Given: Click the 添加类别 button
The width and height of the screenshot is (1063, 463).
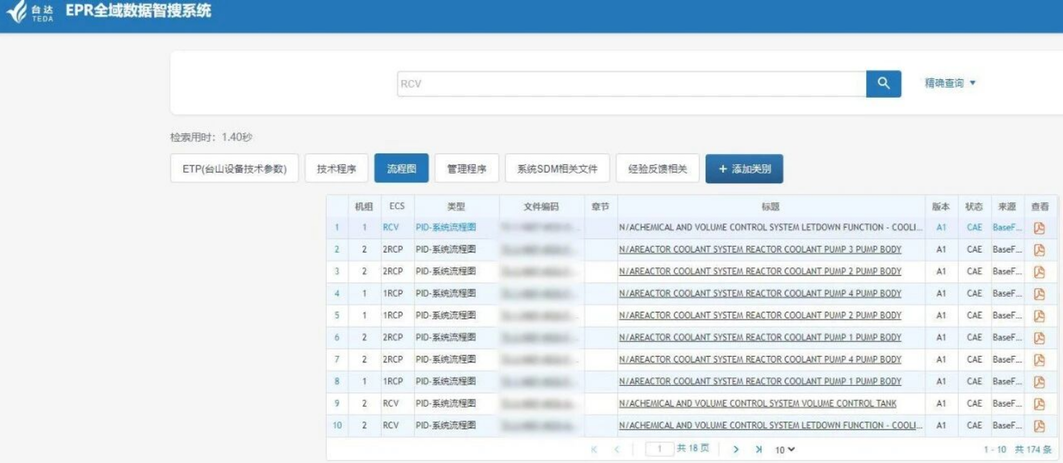Looking at the screenshot, I should (x=744, y=169).
